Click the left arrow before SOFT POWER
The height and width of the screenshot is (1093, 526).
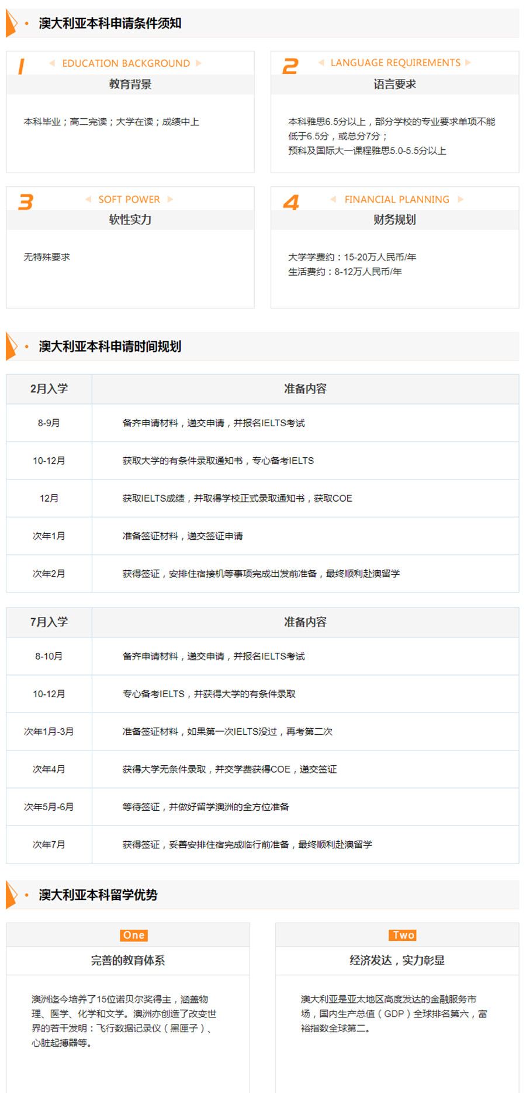[88, 200]
